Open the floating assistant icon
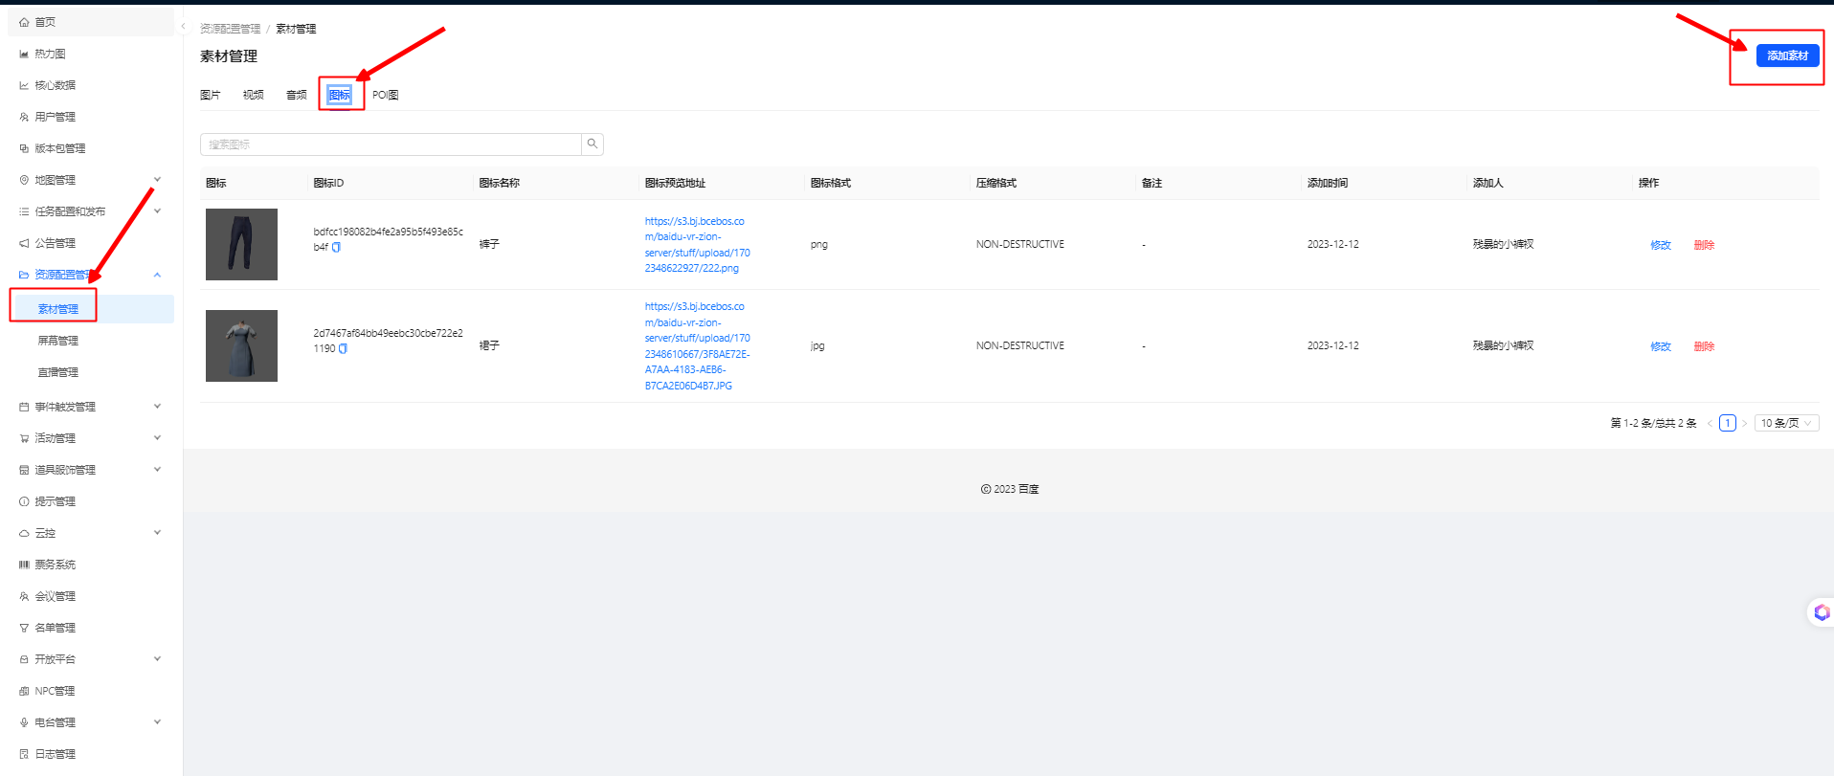Image resolution: width=1834 pixels, height=776 pixels. click(x=1820, y=612)
